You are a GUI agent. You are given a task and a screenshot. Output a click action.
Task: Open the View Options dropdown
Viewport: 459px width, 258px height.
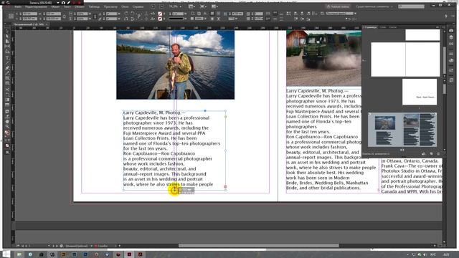pos(191,6)
